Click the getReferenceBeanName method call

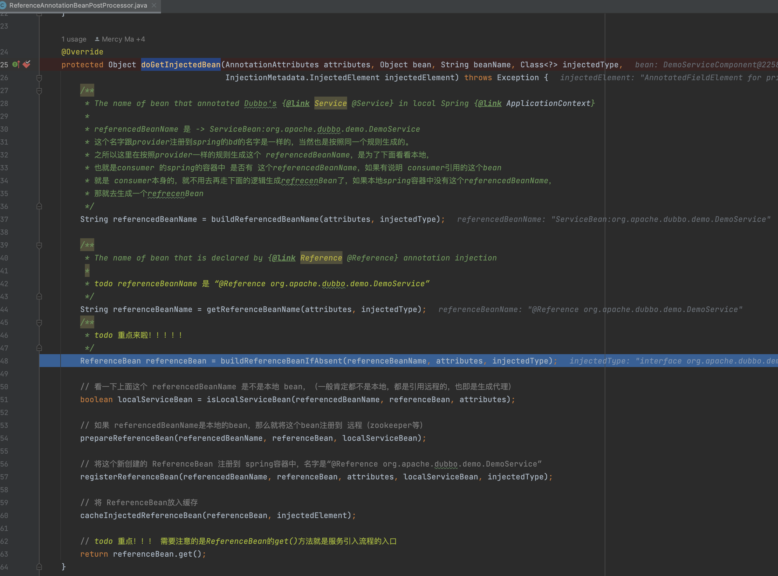click(253, 309)
